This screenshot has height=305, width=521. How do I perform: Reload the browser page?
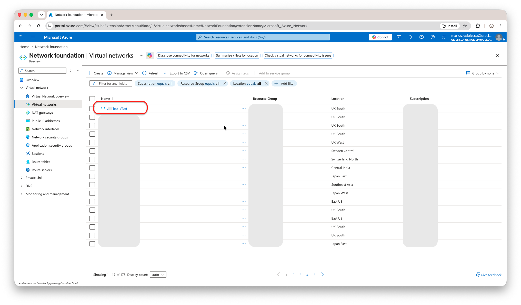point(39,26)
